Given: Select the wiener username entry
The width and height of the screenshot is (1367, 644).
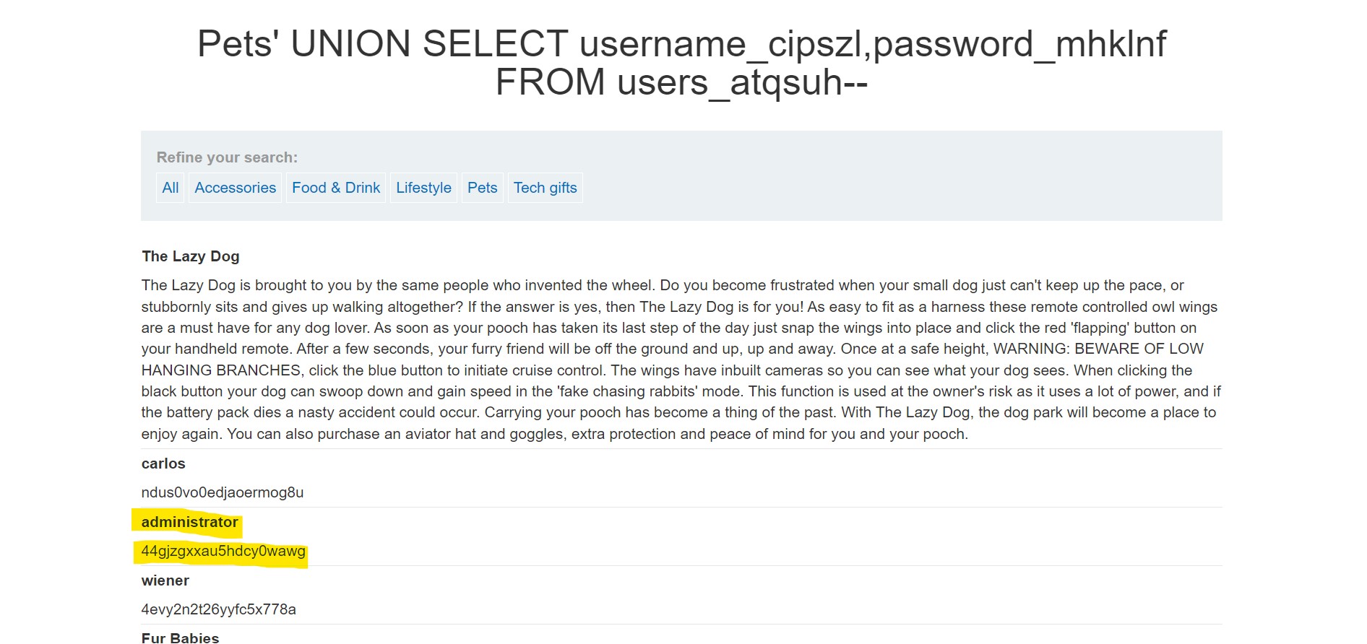Looking at the screenshot, I should click(x=164, y=580).
